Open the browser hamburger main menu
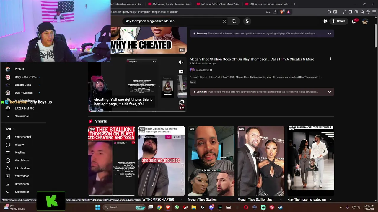Image resolution: width=378 pixels, height=212 pixels. [374, 12]
